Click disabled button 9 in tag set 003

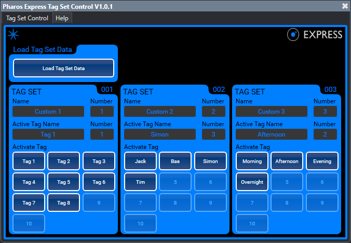(x=322, y=203)
